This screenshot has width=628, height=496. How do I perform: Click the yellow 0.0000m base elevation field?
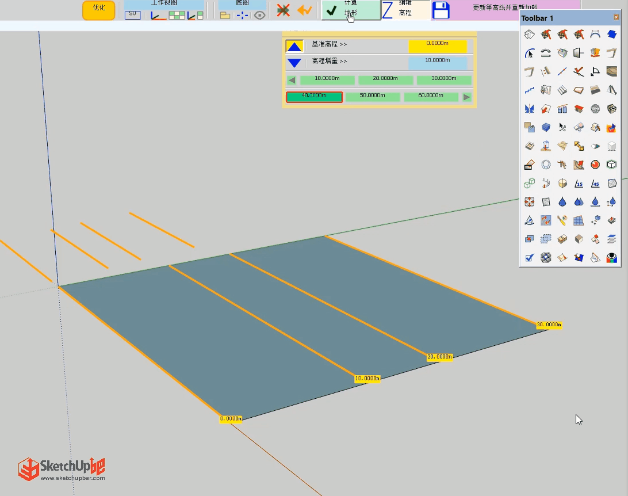pyautogui.click(x=438, y=45)
